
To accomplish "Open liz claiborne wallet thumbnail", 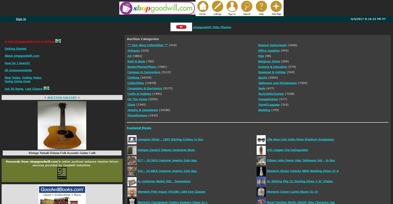I will point(132,182).
